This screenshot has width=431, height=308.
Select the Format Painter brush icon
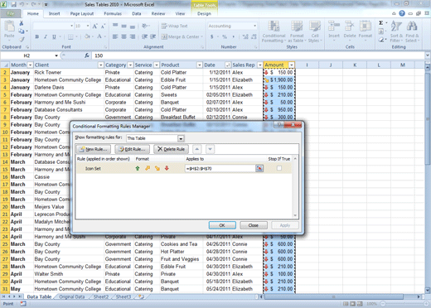[x=22, y=40]
